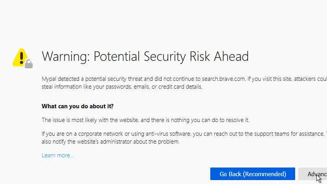This screenshot has height=184, width=327.
Task: Follow the Learn more… link
Action: click(x=58, y=155)
